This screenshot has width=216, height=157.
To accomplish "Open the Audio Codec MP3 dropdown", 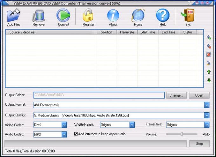I will pyautogui.click(x=64, y=135).
